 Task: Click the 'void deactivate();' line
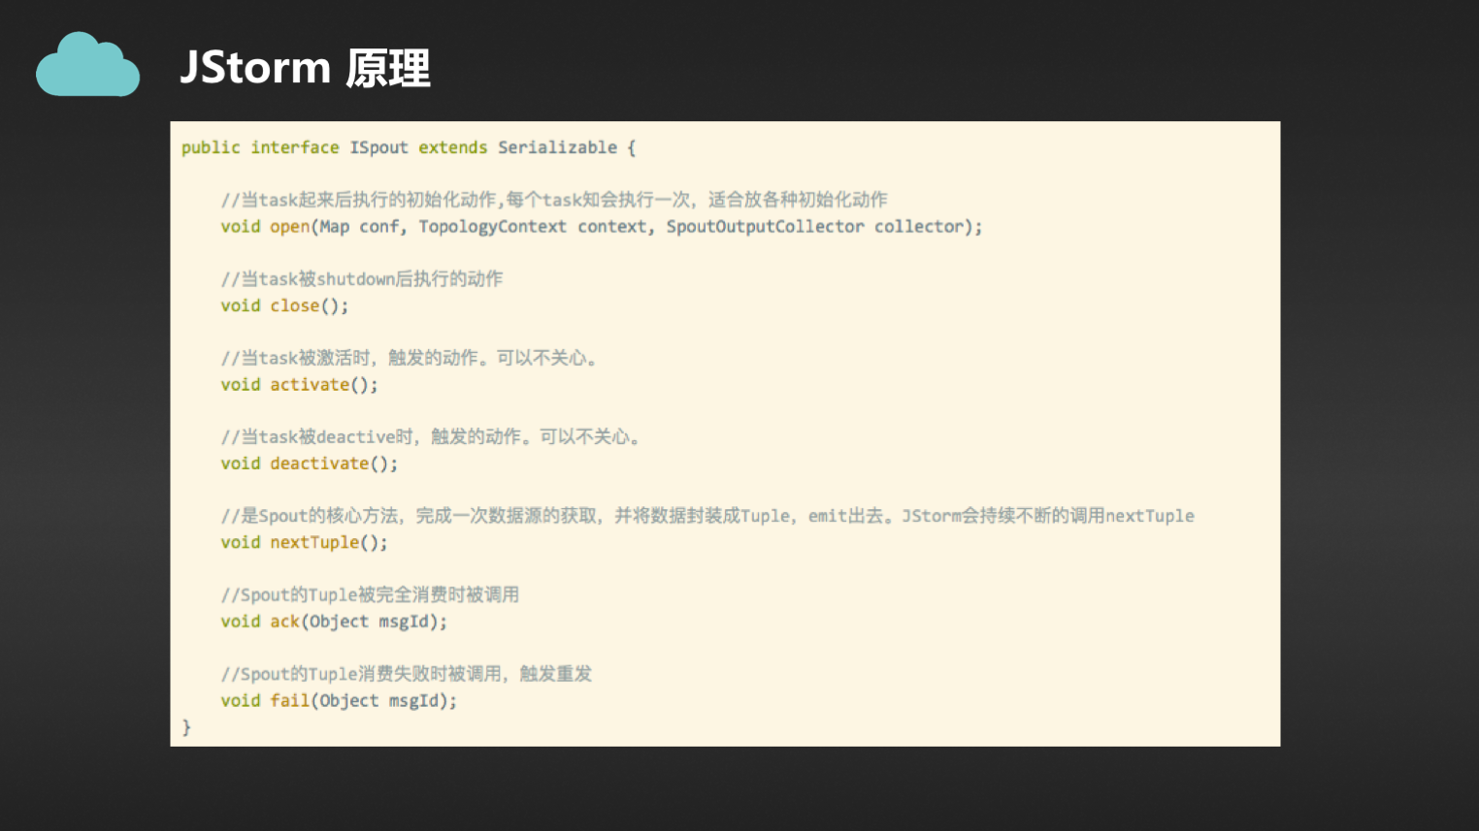(309, 463)
